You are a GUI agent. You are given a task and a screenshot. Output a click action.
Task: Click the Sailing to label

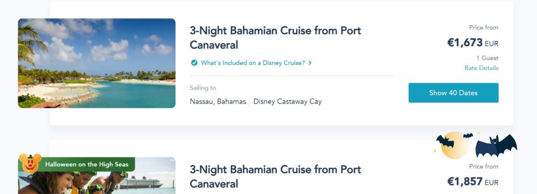(203, 88)
